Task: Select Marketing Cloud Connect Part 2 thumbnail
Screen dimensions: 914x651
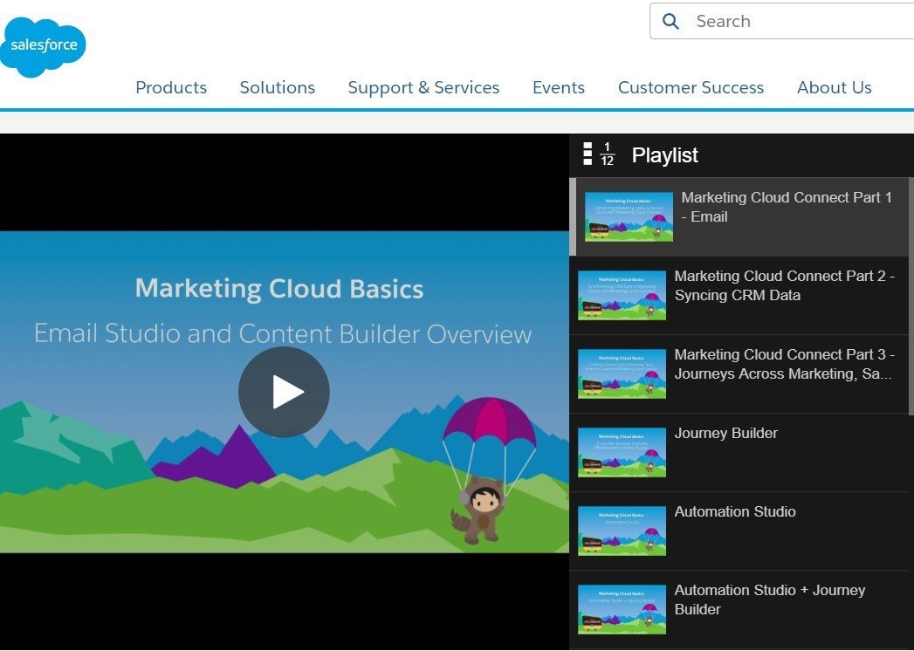Action: (x=622, y=295)
